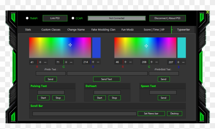Start the Pulsing Text effect
The height and width of the screenshot is (129, 215).
(x=43, y=98)
